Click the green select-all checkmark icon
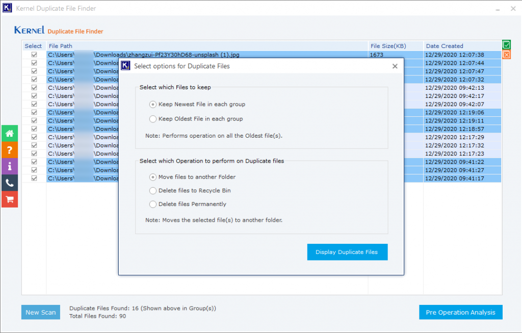This screenshot has width=522, height=333. pos(506,45)
